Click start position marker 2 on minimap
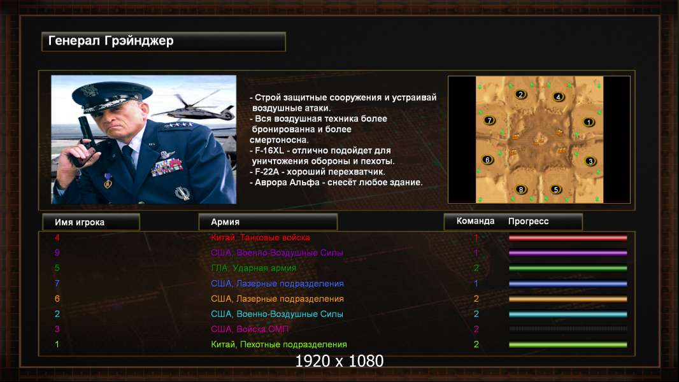Viewport: 679px width, 382px height. [x=521, y=94]
